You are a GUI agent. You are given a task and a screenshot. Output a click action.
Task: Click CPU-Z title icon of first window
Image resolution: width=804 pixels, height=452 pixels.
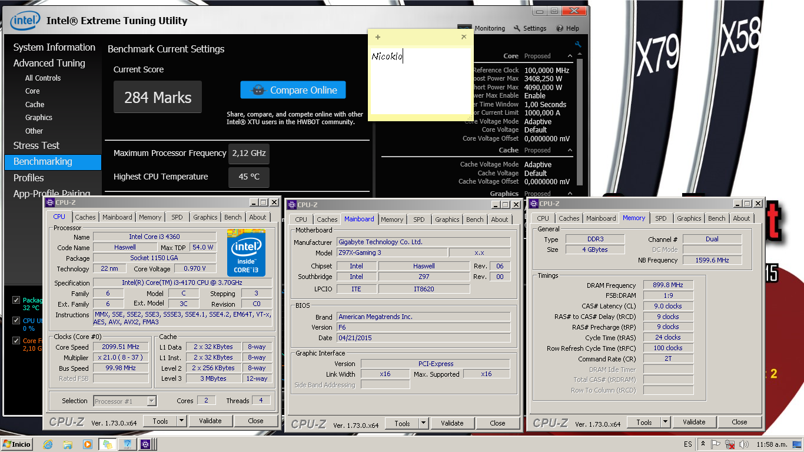click(x=50, y=202)
